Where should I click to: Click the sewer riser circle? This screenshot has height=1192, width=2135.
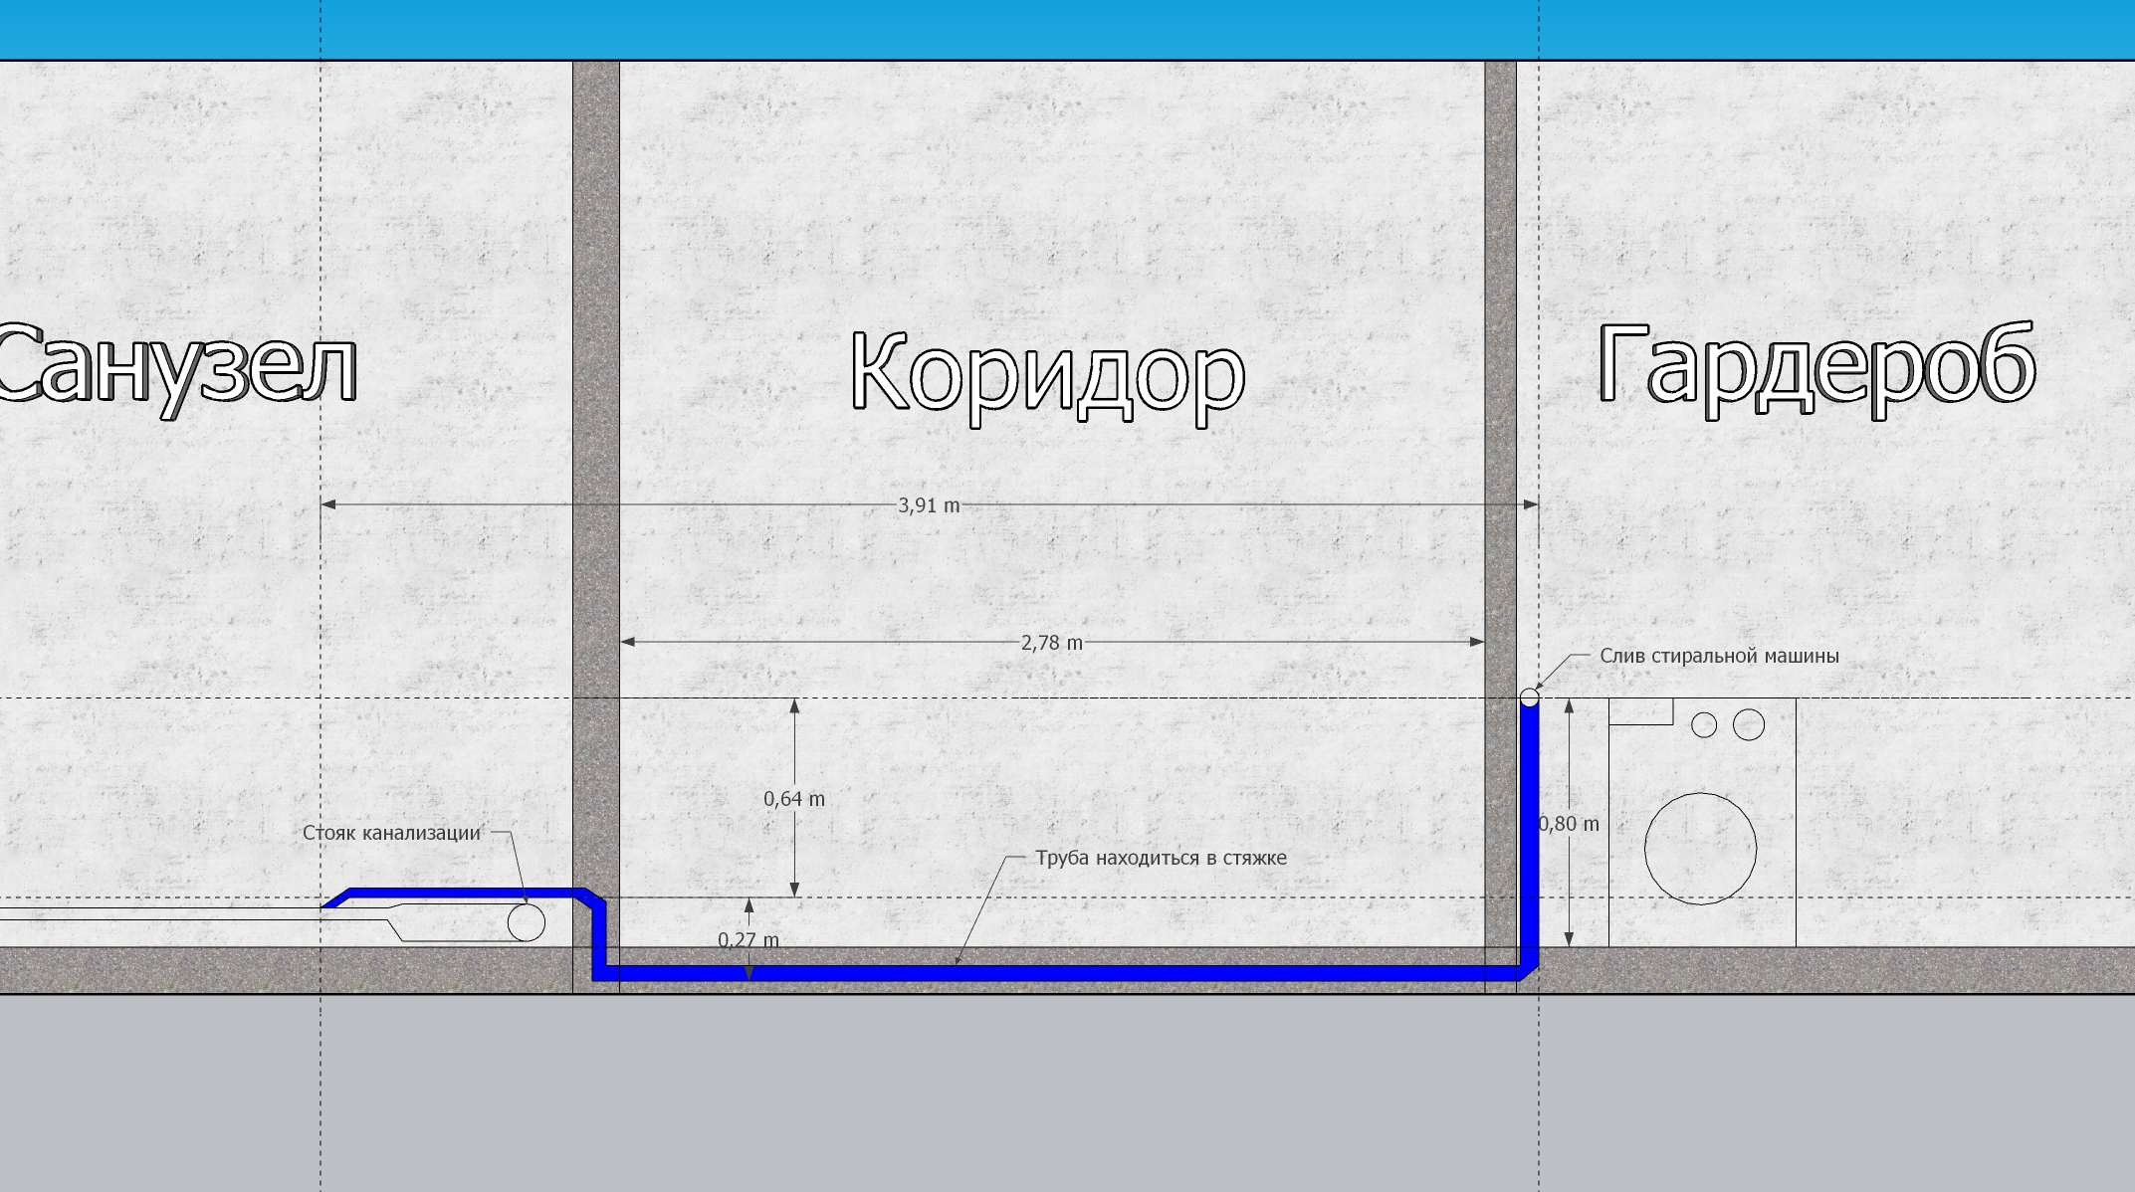pyautogui.click(x=527, y=922)
